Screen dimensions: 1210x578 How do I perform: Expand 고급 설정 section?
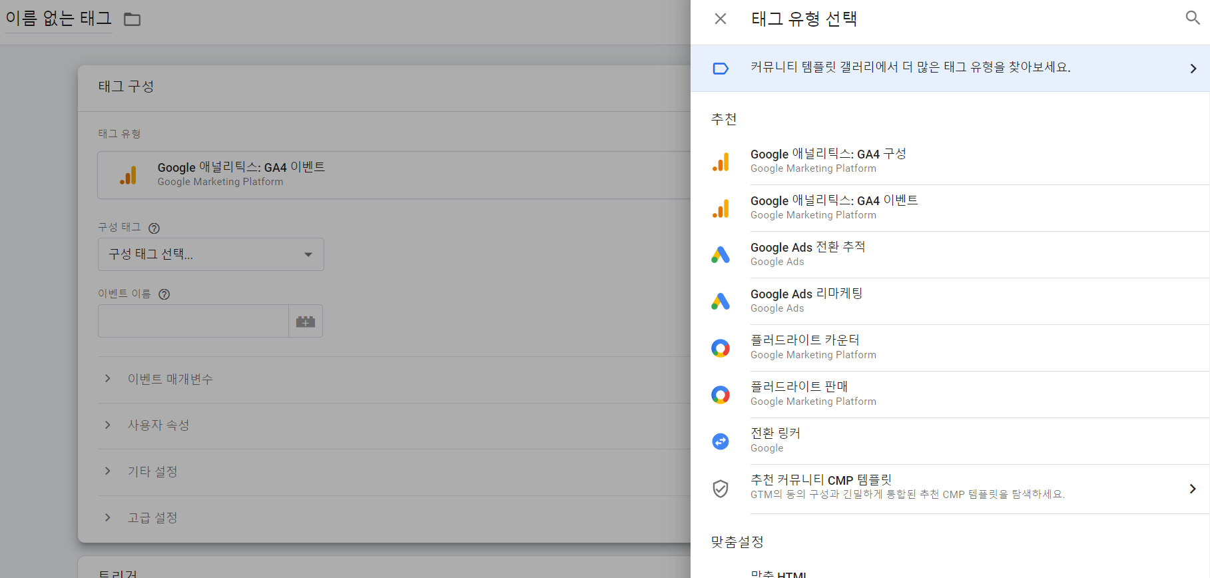[394, 517]
